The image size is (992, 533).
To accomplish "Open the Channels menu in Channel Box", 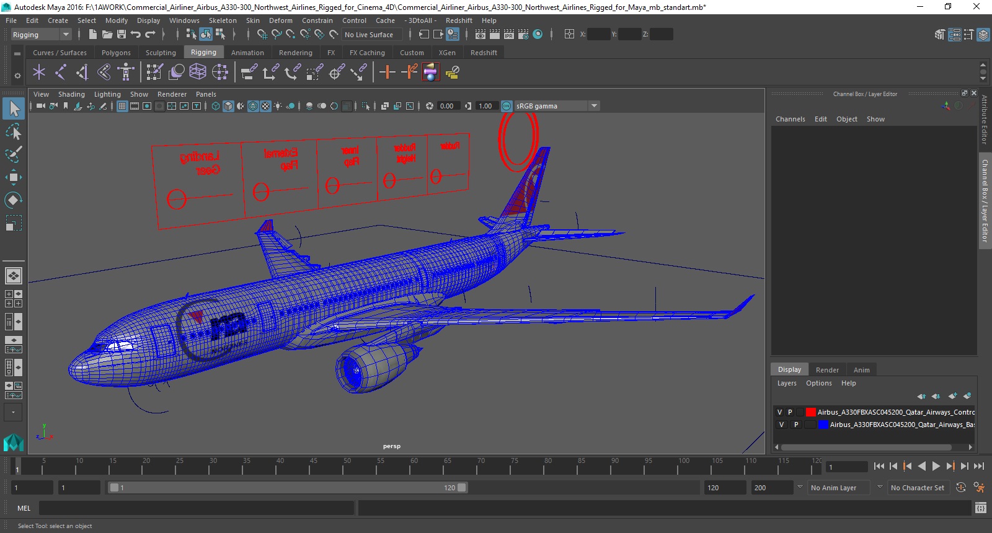I will (790, 119).
